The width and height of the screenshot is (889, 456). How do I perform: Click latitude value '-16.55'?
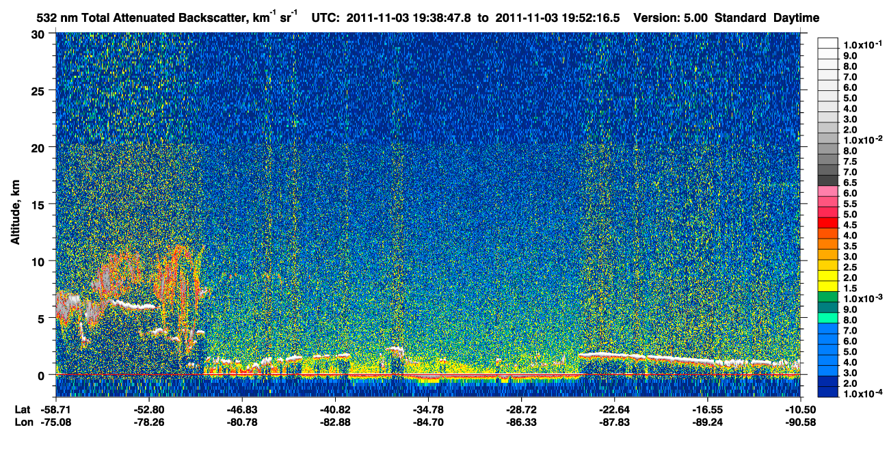(x=707, y=410)
